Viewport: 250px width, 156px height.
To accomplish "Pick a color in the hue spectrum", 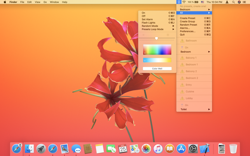I will click(157, 50).
